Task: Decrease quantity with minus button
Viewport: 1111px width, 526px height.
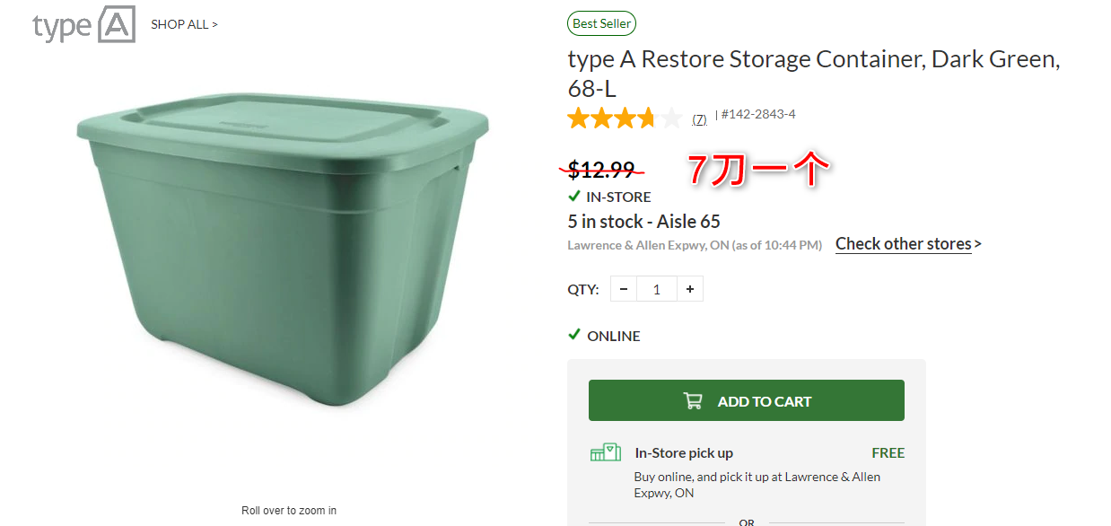Action: (x=624, y=289)
